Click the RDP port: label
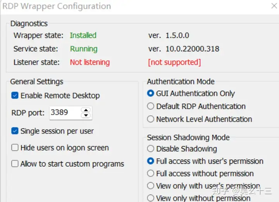Screen dimensions: 279x202 [28, 113]
